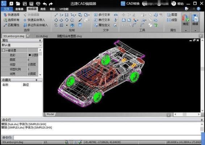Image resolution: width=205 pixels, height=145 pixels.
Task: Insert a table with the grid icon
Action: point(80,25)
